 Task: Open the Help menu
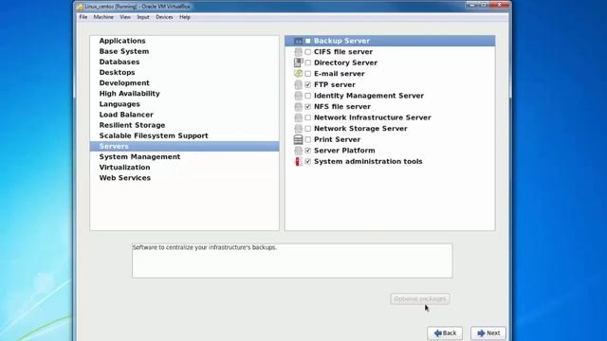[x=185, y=17]
